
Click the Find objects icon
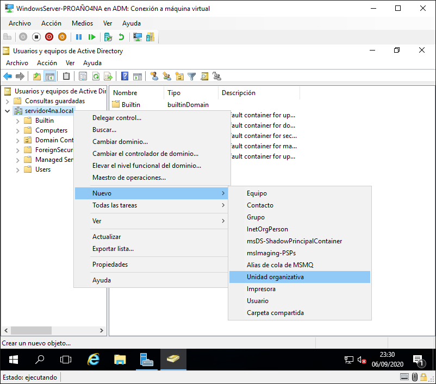click(x=204, y=76)
